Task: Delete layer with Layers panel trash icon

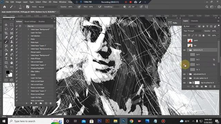Action: coord(214,86)
